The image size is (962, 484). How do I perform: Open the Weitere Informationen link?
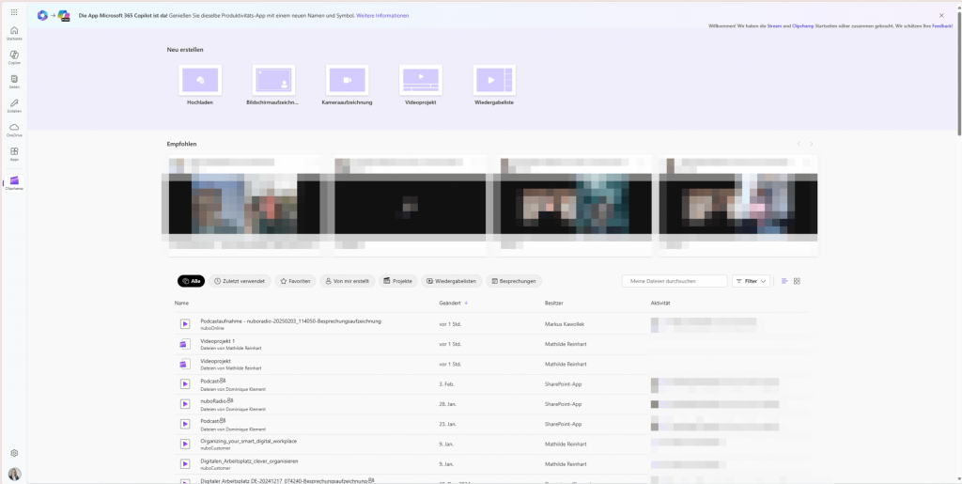click(382, 15)
